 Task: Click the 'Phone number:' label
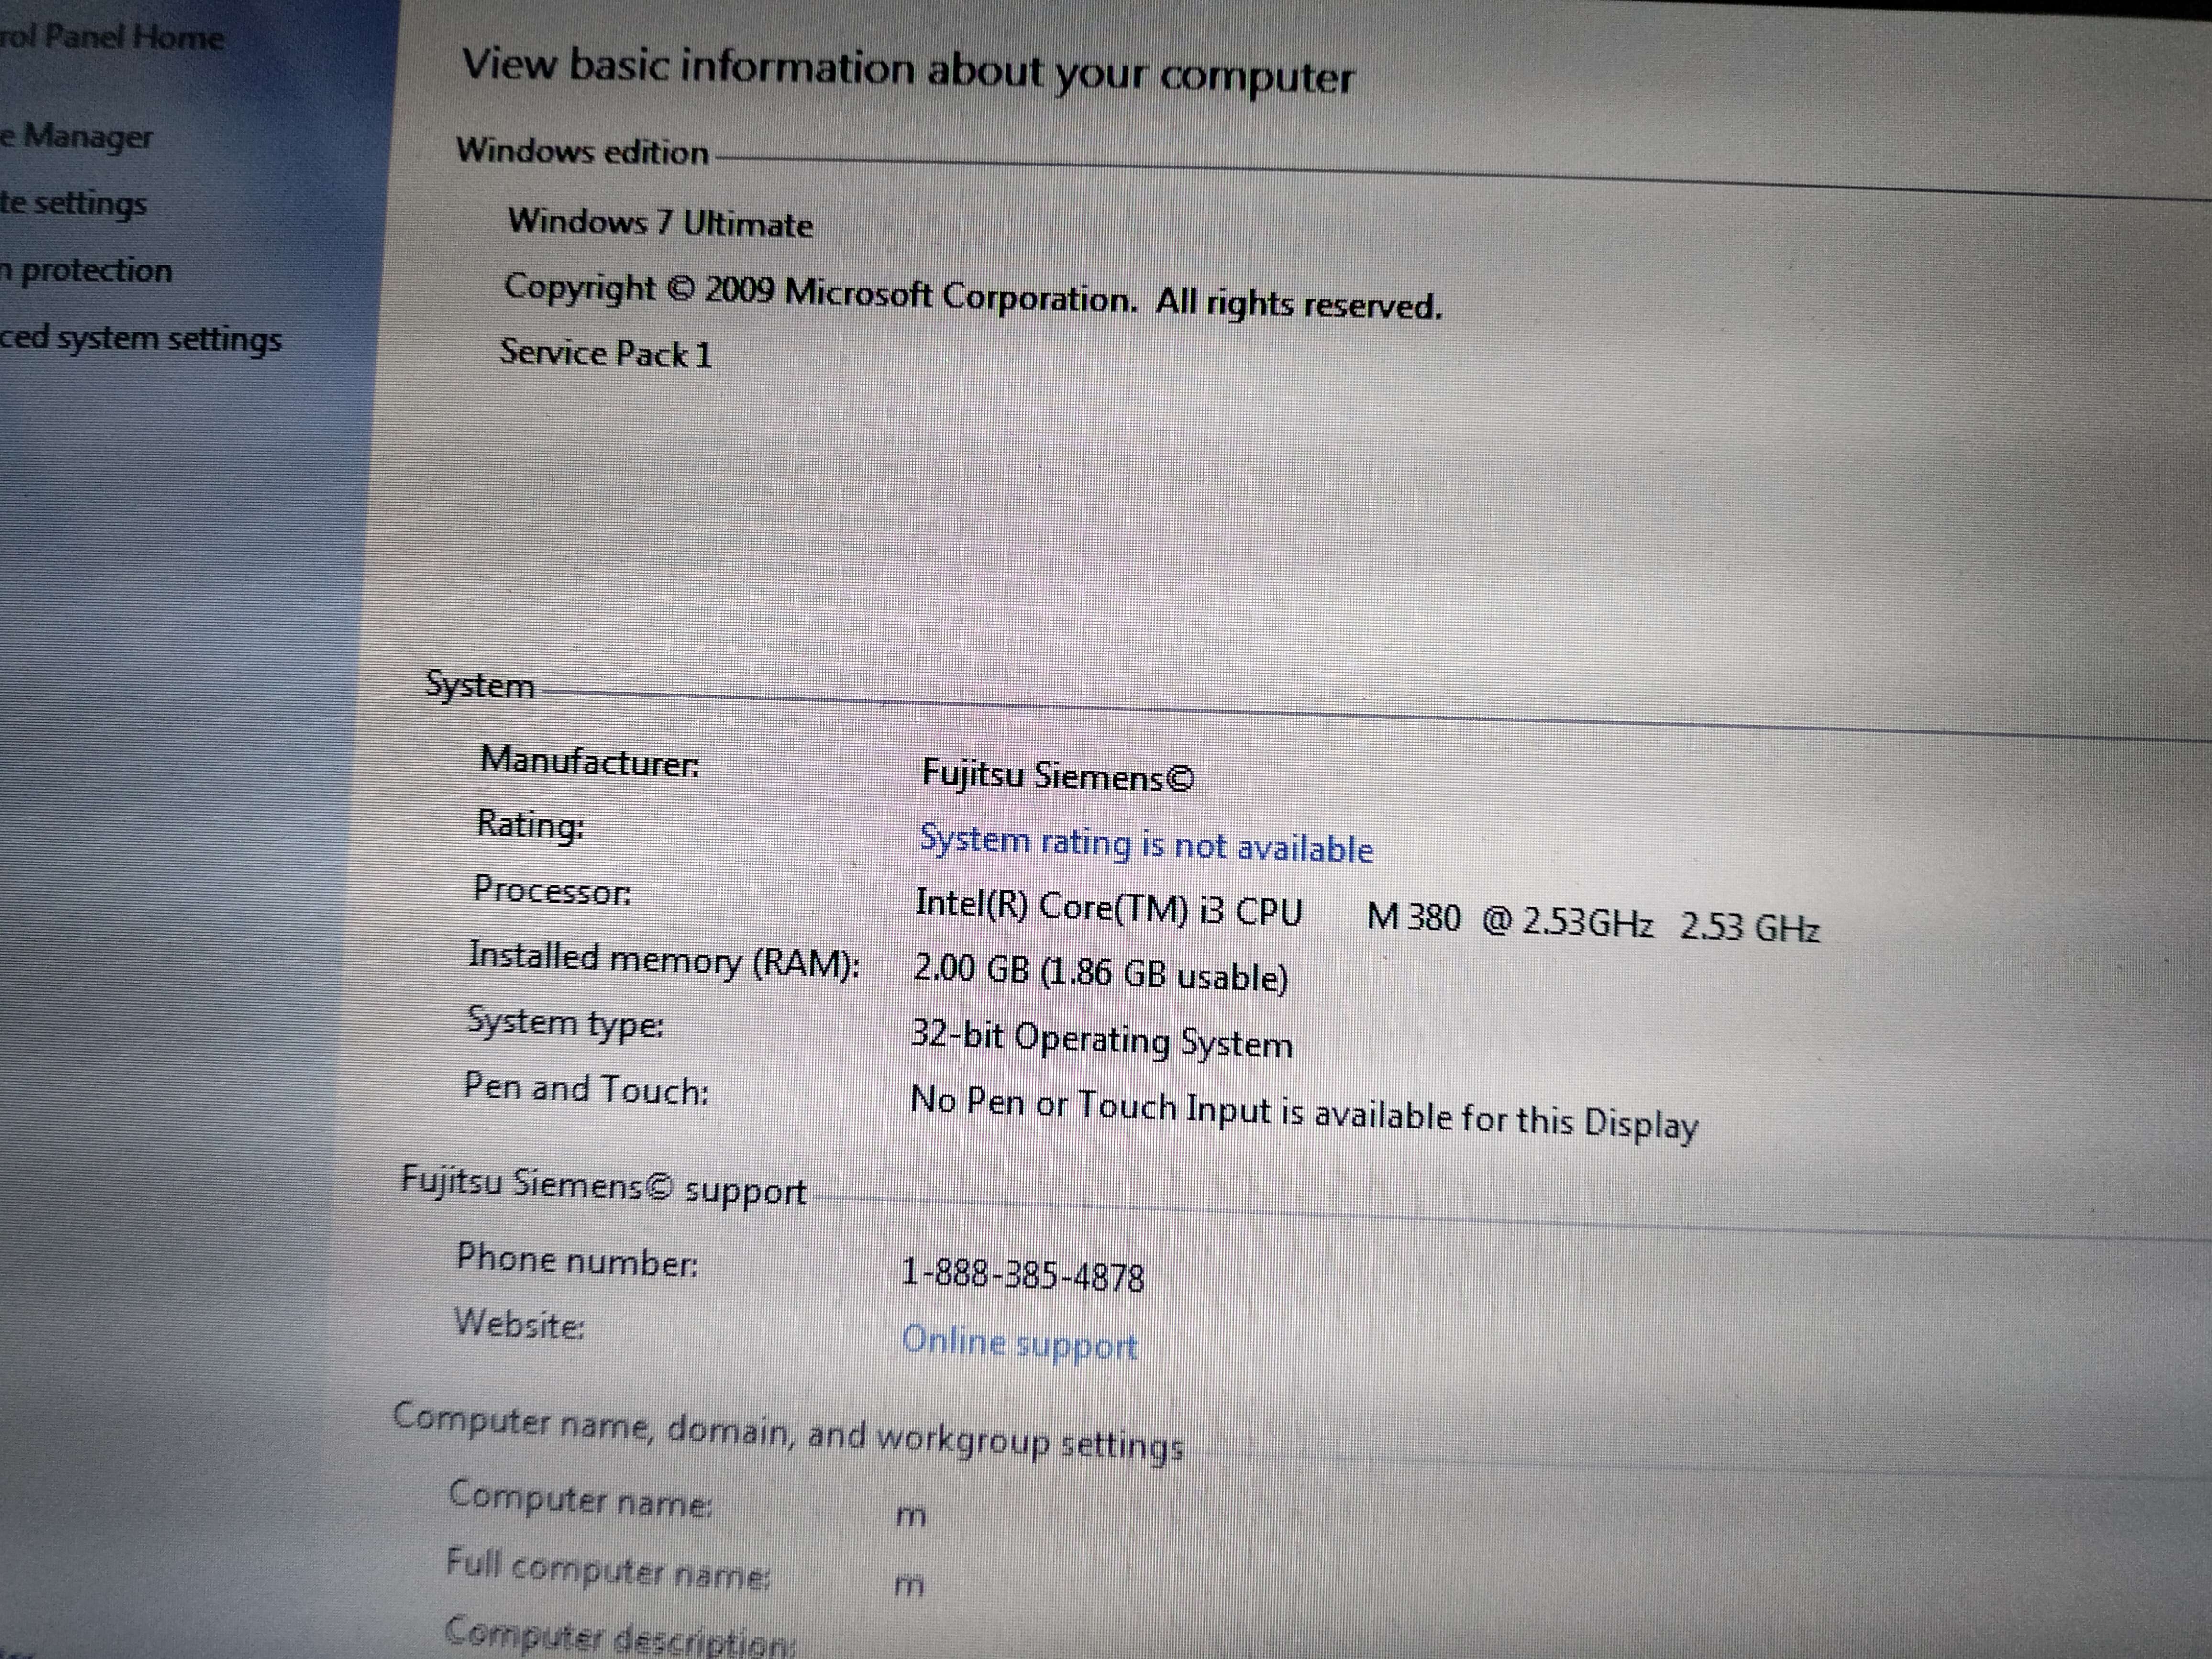pyautogui.click(x=577, y=1260)
